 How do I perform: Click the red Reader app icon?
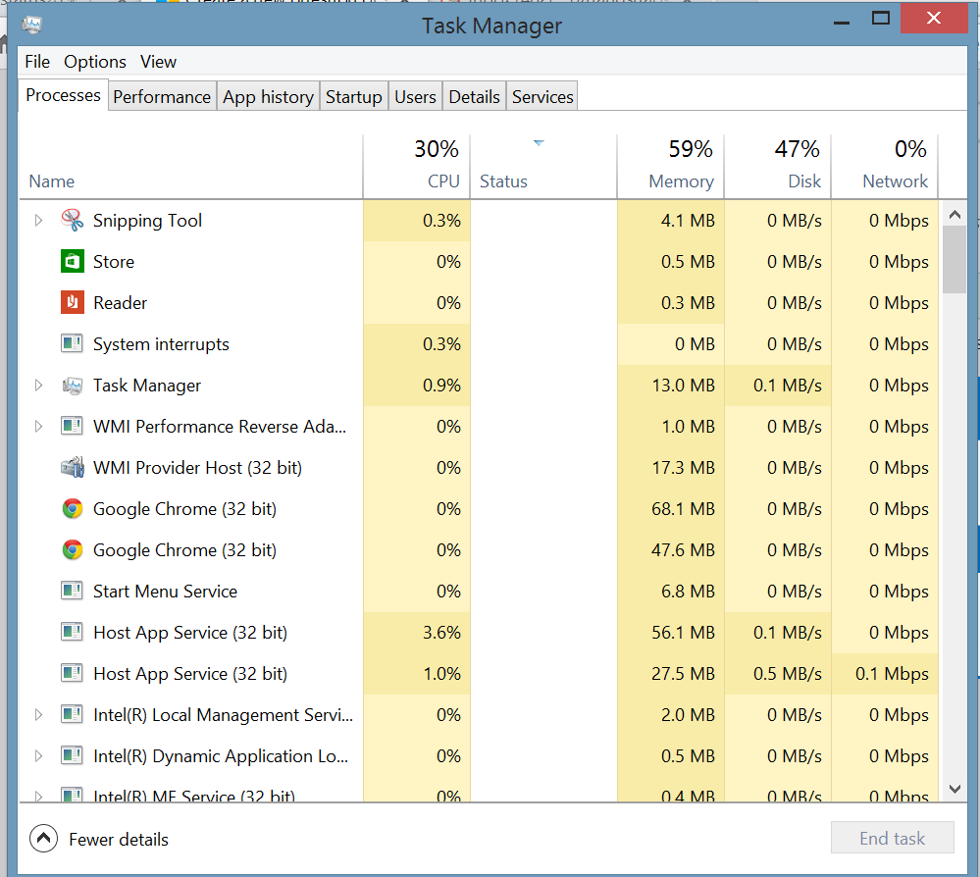73,302
